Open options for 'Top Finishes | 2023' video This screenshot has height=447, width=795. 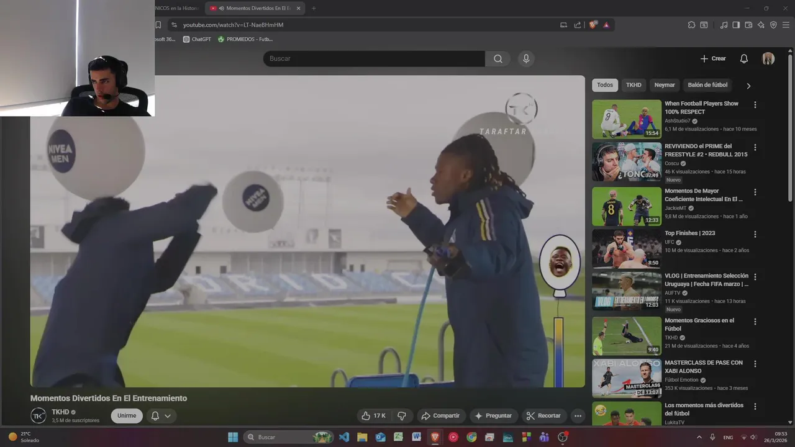click(755, 234)
